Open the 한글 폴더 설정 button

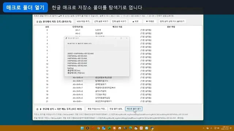pos(116,109)
